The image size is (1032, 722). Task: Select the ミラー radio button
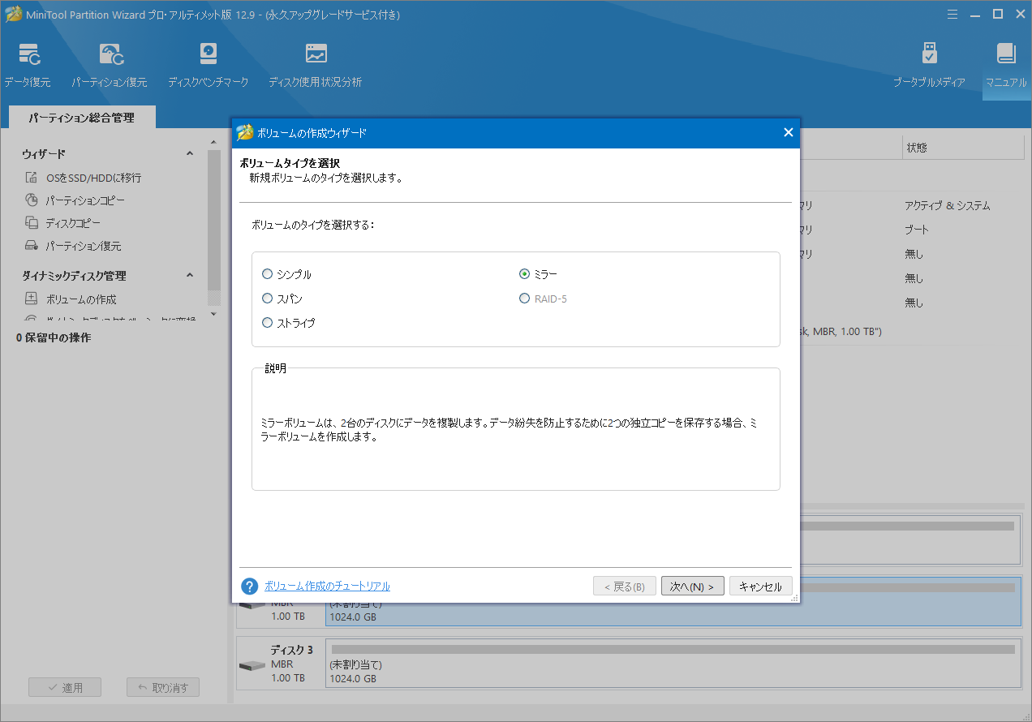point(525,275)
